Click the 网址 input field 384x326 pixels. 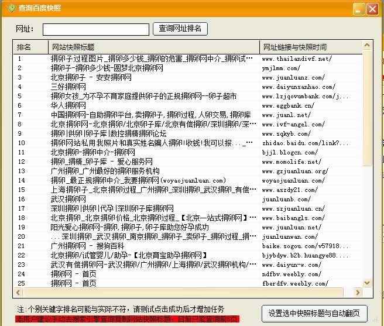96,29
